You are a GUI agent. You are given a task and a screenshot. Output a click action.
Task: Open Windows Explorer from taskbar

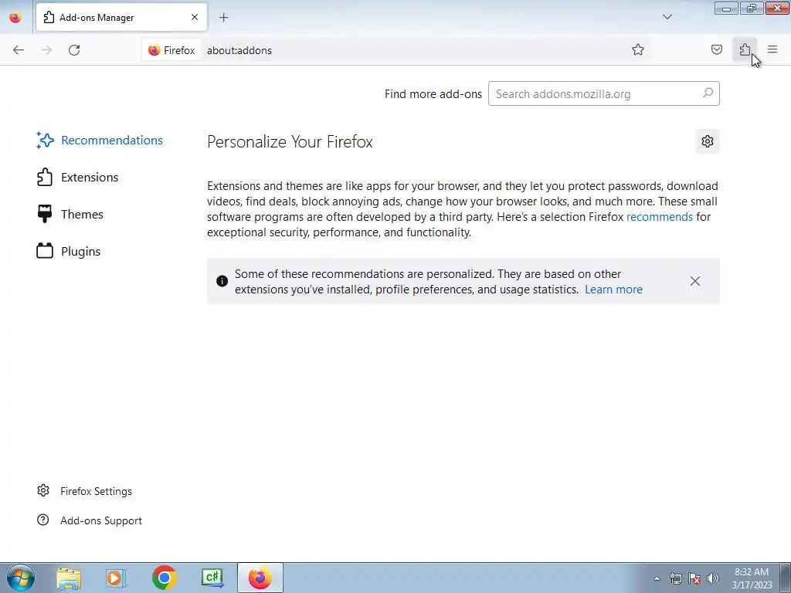click(69, 578)
